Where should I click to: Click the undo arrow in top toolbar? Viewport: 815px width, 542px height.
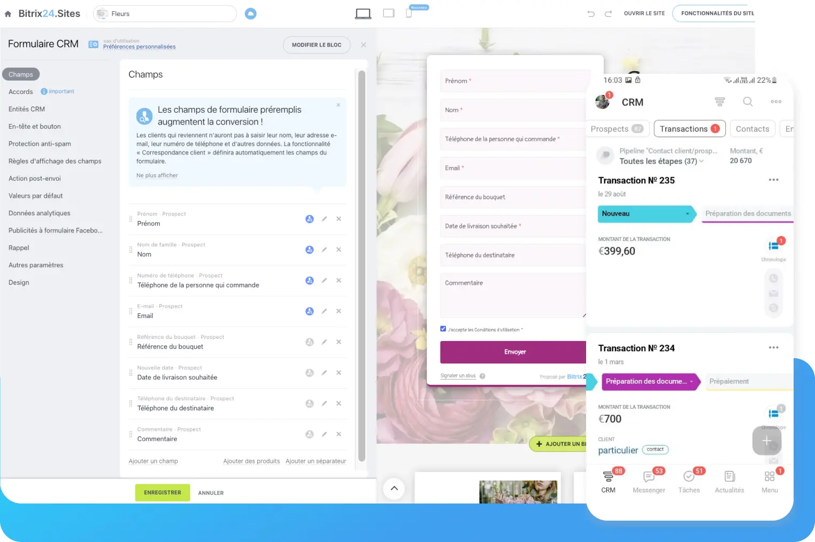[x=591, y=14]
